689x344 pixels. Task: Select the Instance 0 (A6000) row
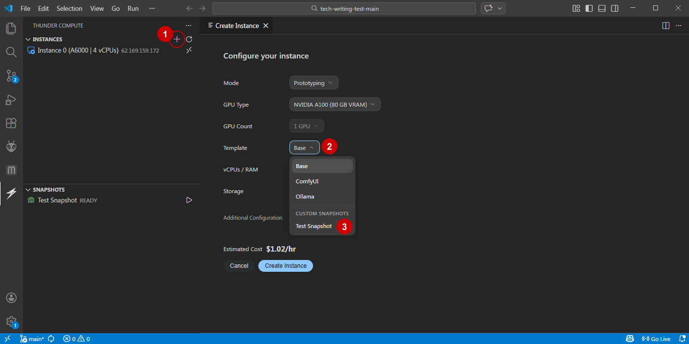pyautogui.click(x=111, y=50)
